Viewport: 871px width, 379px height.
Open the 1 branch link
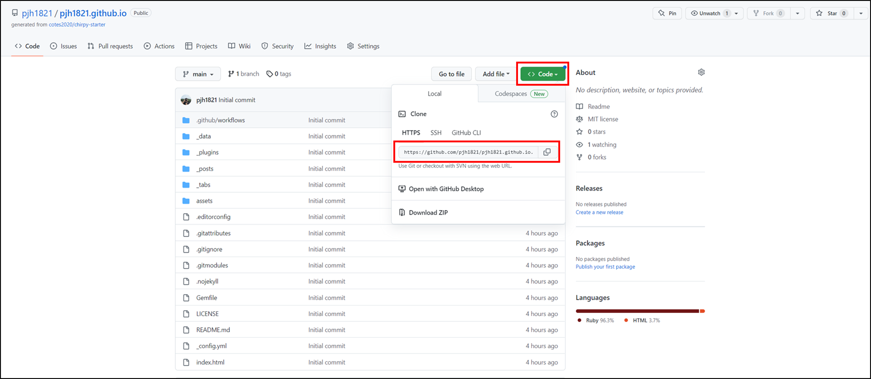(243, 74)
